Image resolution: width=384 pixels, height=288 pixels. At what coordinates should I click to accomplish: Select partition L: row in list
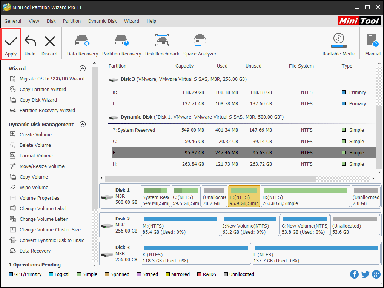click(x=244, y=104)
